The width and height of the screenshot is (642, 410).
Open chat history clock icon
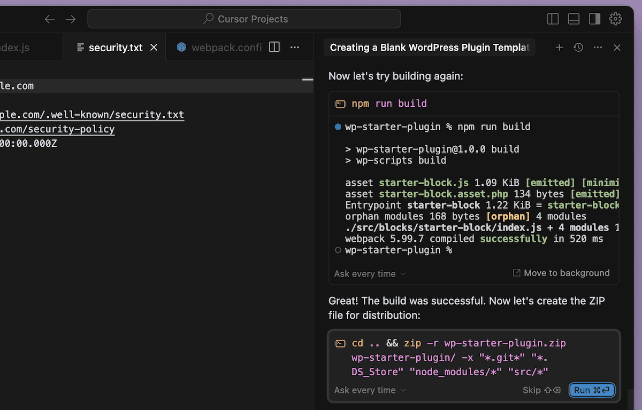[x=578, y=48]
